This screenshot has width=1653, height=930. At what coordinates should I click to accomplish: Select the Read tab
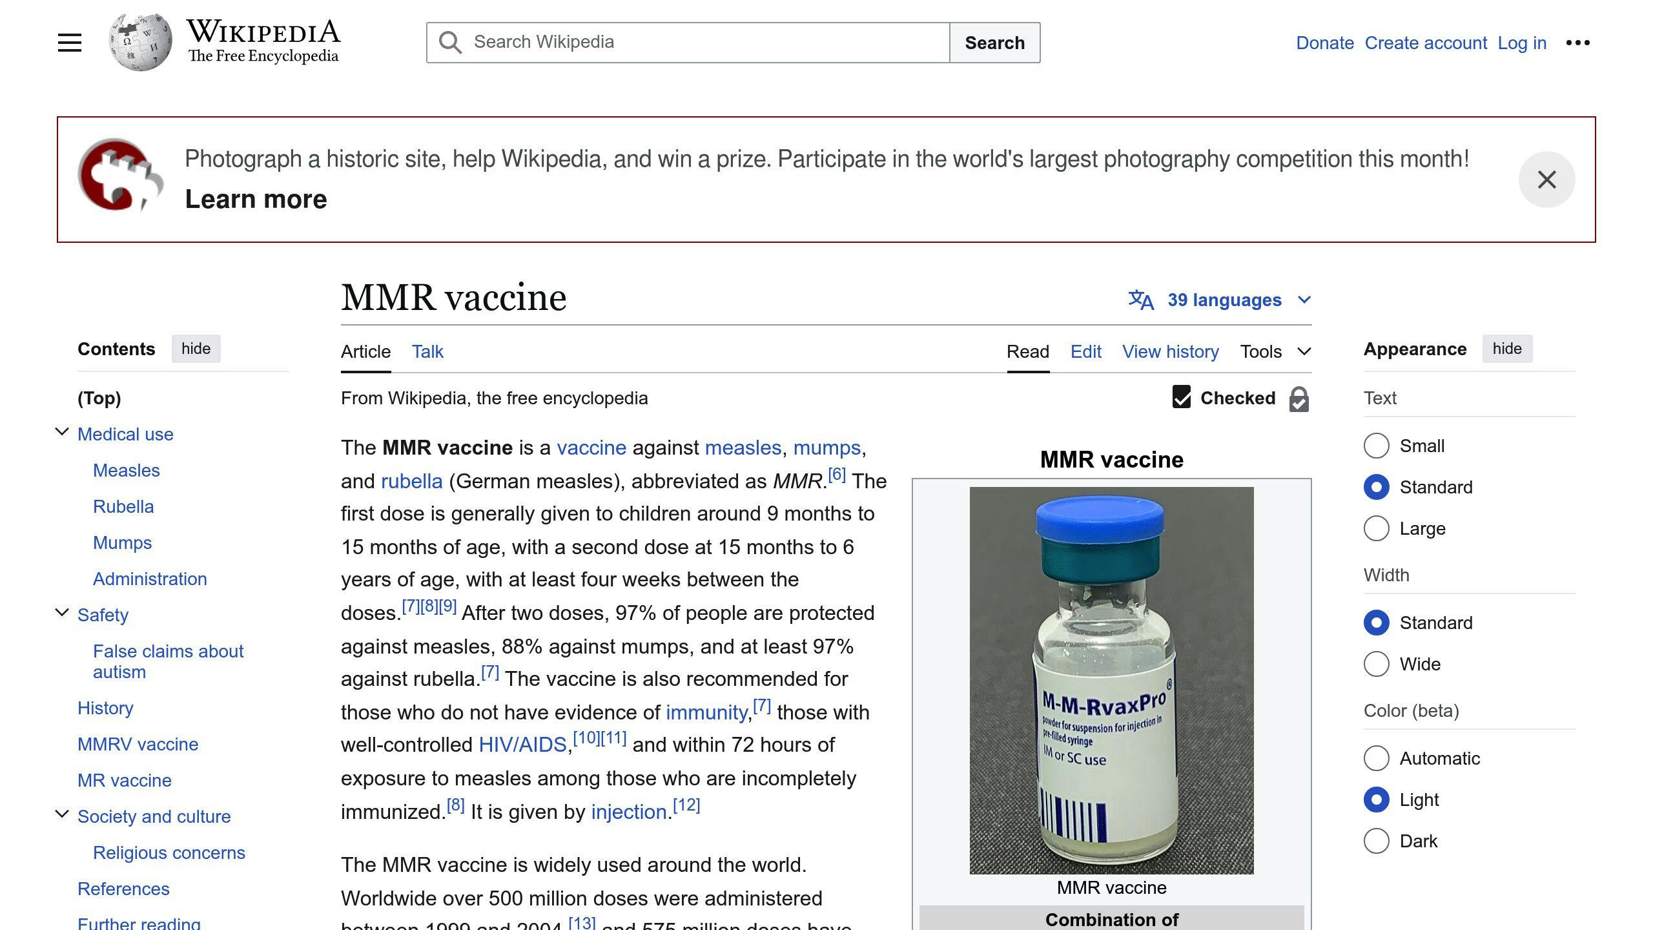point(1028,351)
